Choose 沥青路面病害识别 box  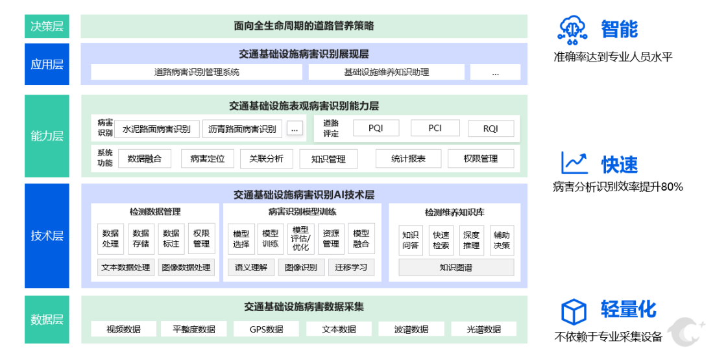pos(242,128)
